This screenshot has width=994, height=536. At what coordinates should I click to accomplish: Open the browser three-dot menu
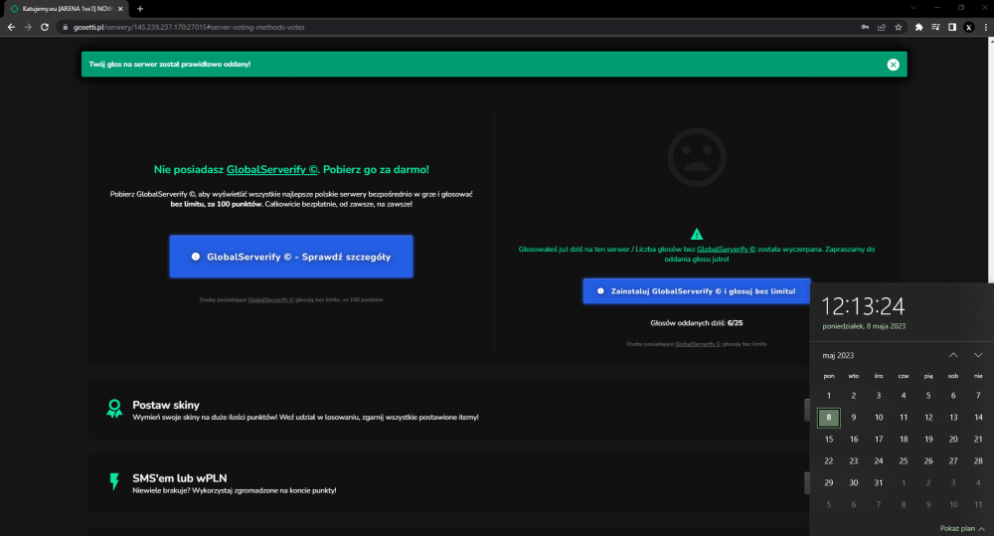click(x=986, y=27)
